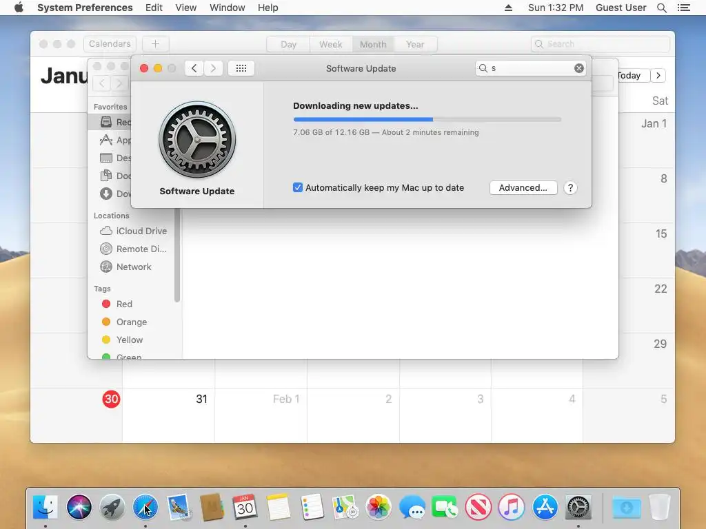
Task: Select today's date 30 in Calendar
Action: coord(111,399)
